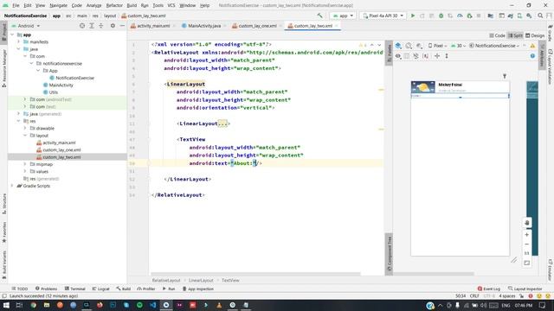Click the Expand Horizontally plus icon

(x=437, y=56)
